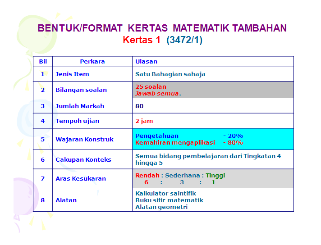Click row number '4' in Bil column
This screenshot has width=321, height=245.
[42, 121]
